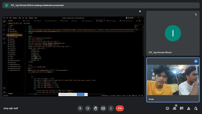202x114 pixels.
Task: Expand the img folder in the explorer
Action: [x=10, y=27]
